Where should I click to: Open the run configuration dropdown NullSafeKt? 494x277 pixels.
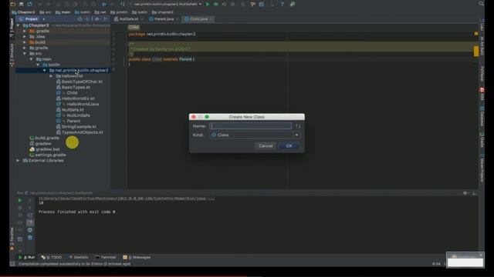(167, 4)
